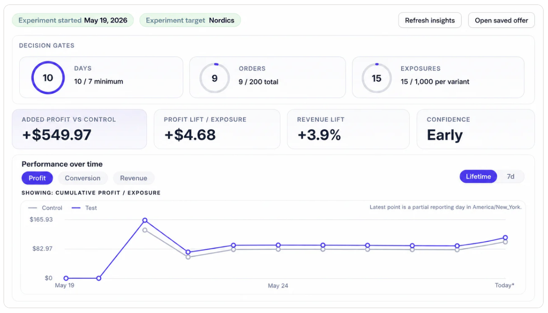The height and width of the screenshot is (313, 548).
Task: Select the Added Profit vs Control card
Action: [79, 129]
